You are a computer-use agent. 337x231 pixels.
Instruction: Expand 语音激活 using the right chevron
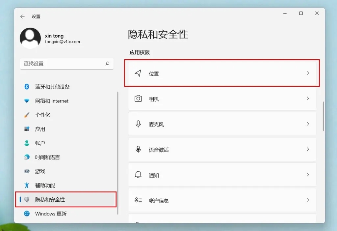click(x=308, y=149)
